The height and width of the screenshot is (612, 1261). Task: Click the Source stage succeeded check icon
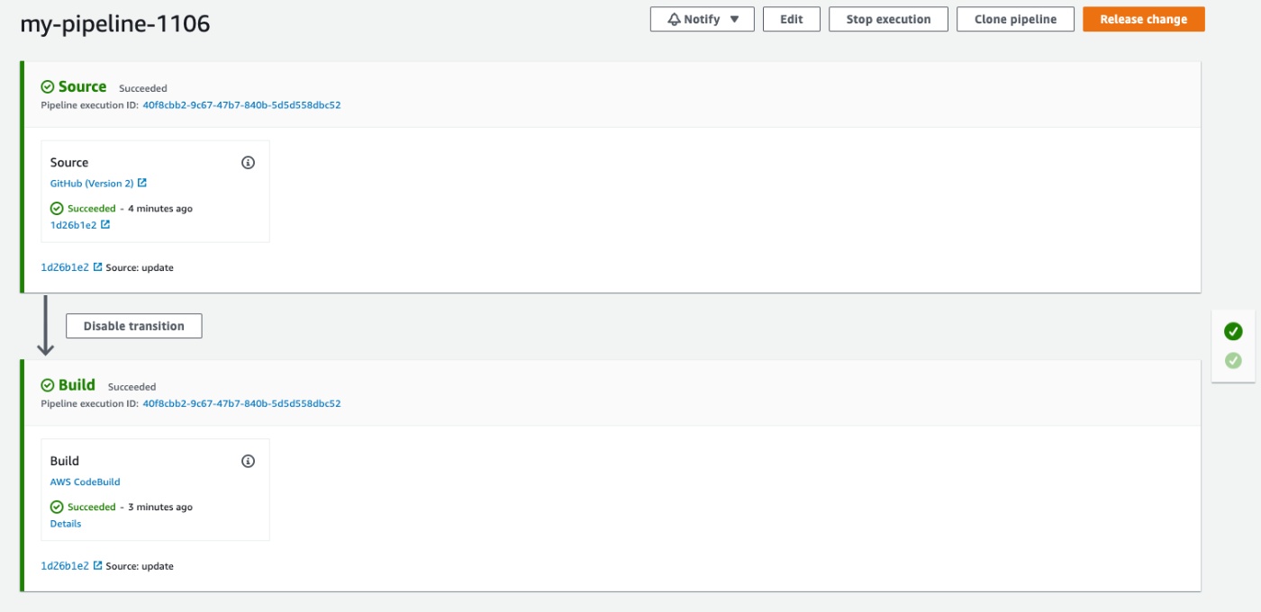point(48,87)
